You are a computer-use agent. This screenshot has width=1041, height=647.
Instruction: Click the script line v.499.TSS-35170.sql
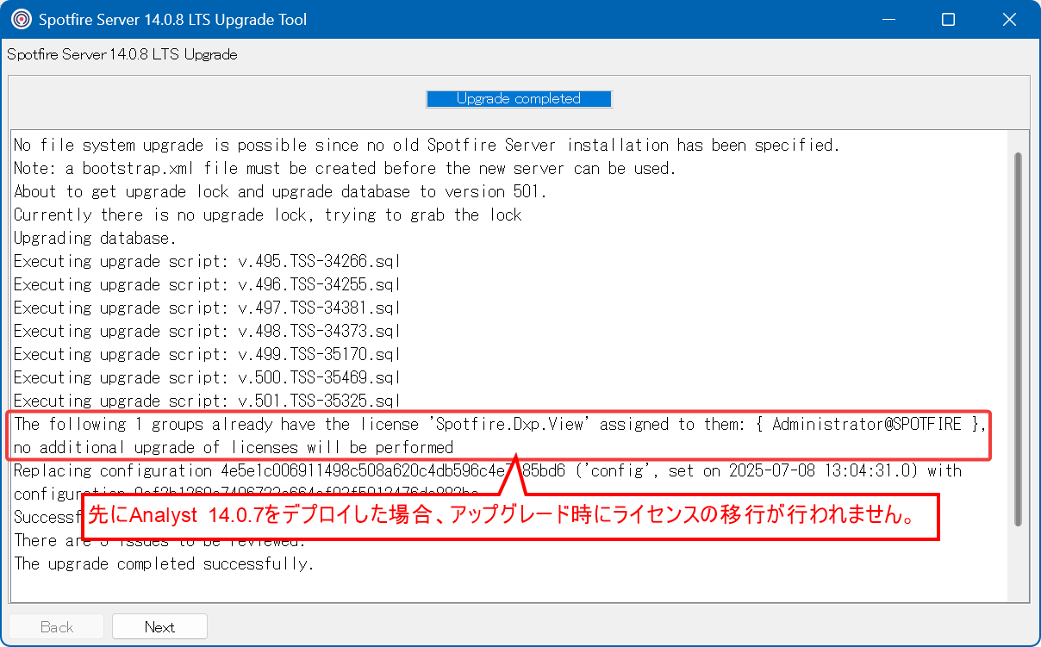pyautogui.click(x=207, y=354)
